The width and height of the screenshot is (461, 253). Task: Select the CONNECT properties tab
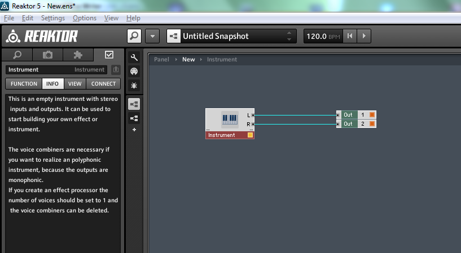click(x=103, y=83)
